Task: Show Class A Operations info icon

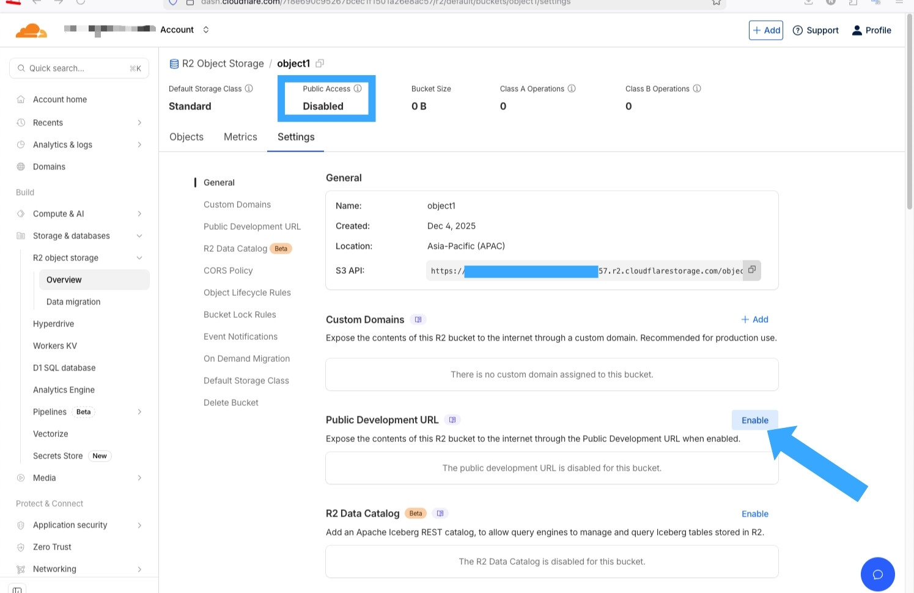Action: click(572, 89)
